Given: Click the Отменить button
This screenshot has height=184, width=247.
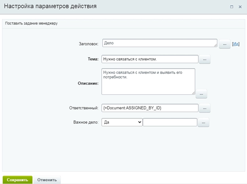Looking at the screenshot, I should (47, 180).
